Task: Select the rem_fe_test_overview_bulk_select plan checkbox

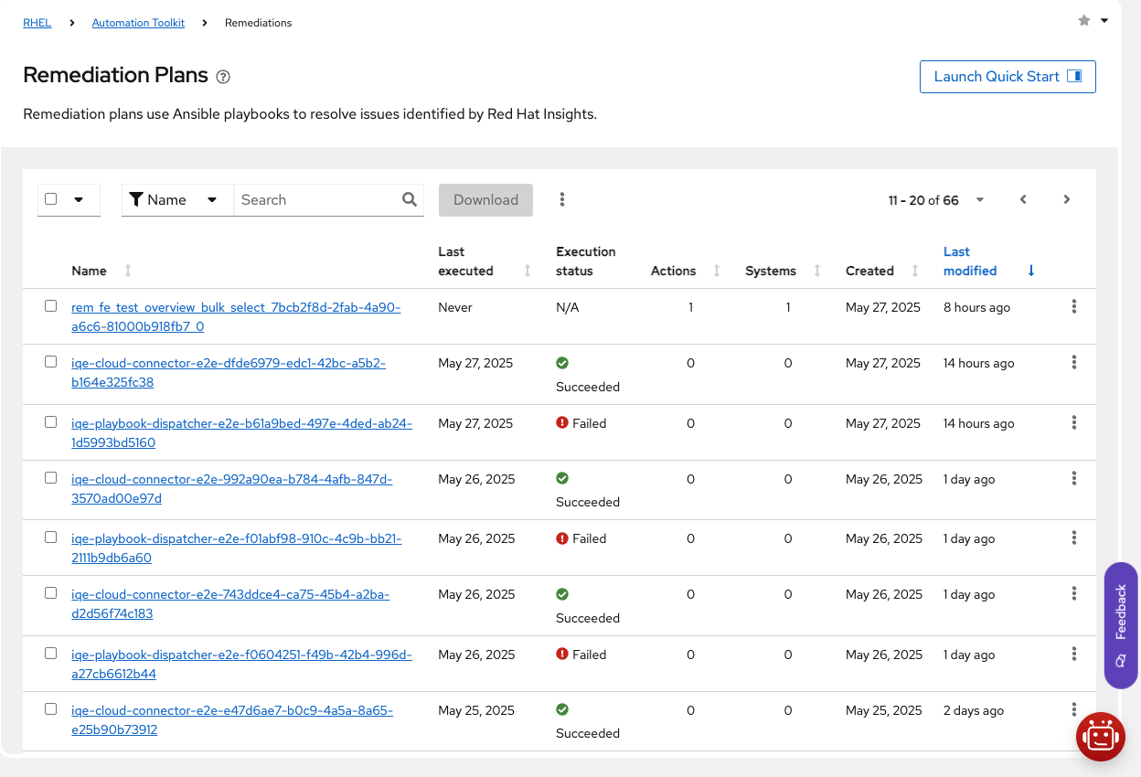Action: (51, 306)
